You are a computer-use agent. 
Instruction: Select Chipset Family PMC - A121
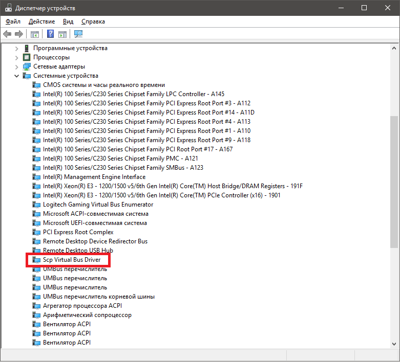pos(120,158)
